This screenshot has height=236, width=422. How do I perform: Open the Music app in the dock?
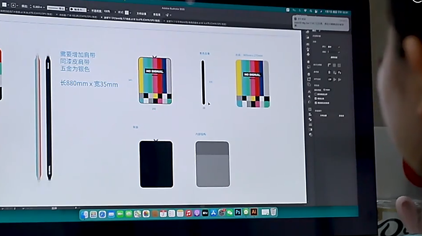coord(189,214)
